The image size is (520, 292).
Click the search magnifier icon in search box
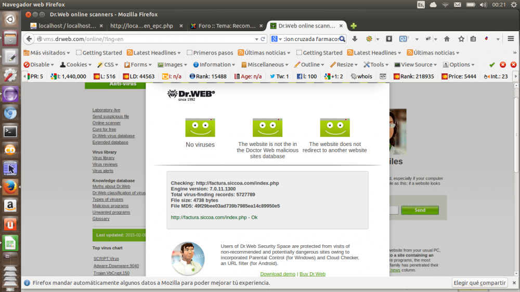click(342, 39)
